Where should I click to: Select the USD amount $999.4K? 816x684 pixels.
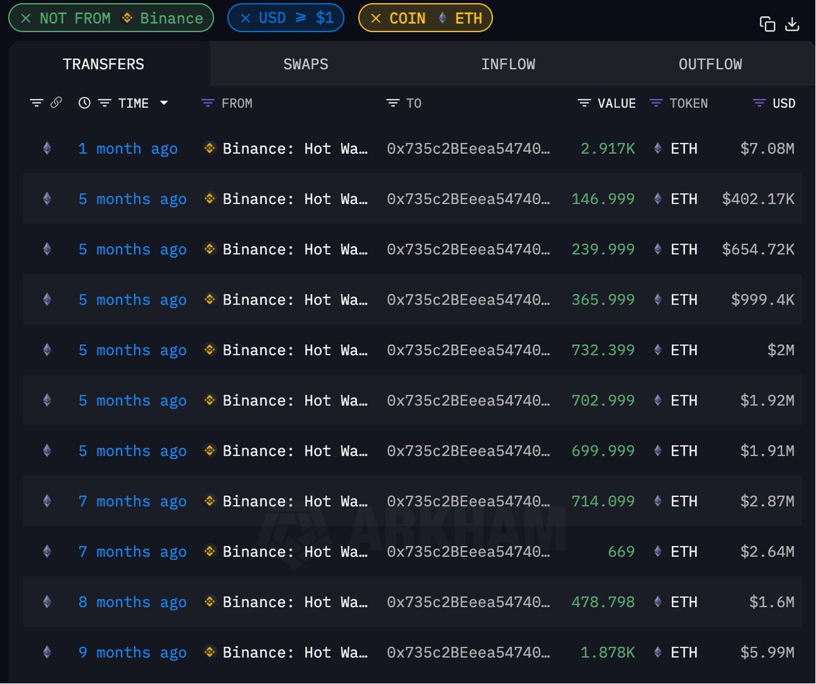[763, 299]
